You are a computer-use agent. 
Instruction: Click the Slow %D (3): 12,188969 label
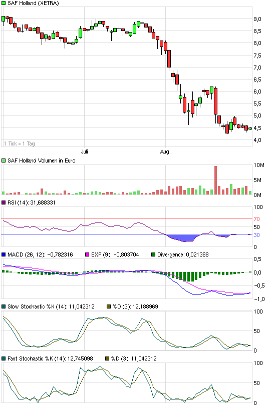(135, 306)
